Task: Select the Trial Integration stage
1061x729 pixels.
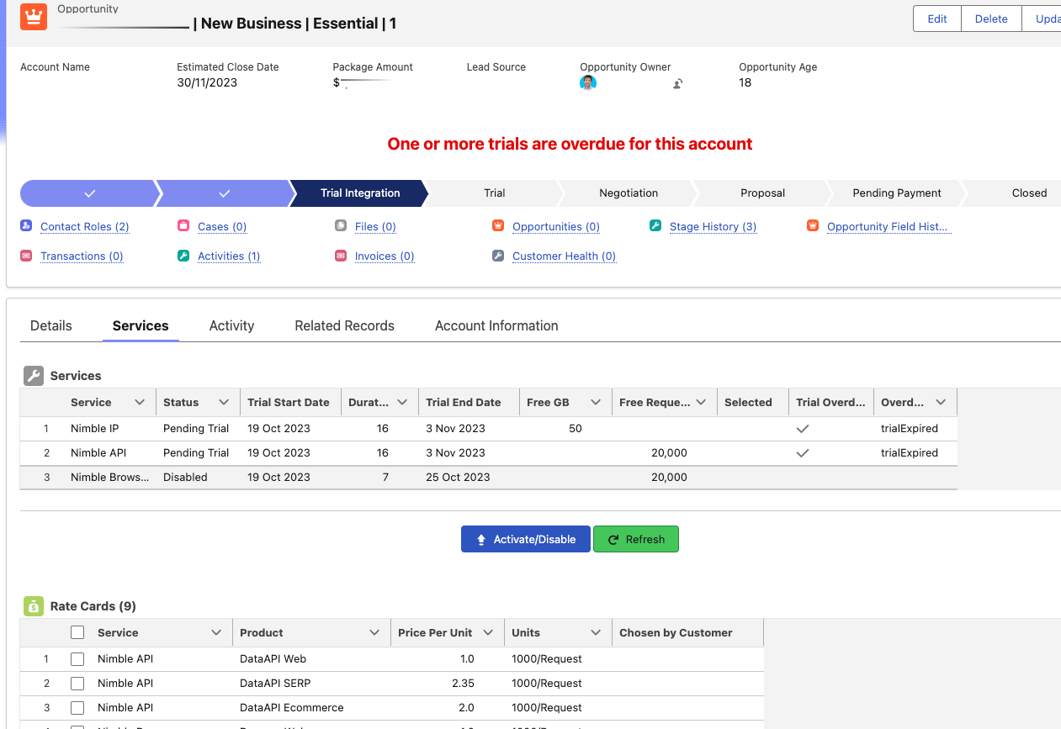Action: 360,193
